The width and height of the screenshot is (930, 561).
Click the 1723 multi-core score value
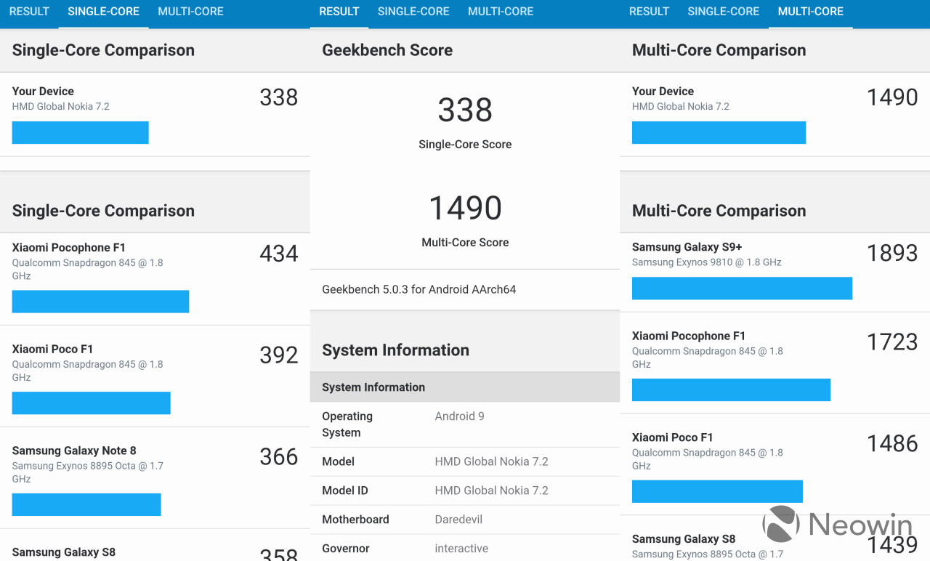point(892,342)
